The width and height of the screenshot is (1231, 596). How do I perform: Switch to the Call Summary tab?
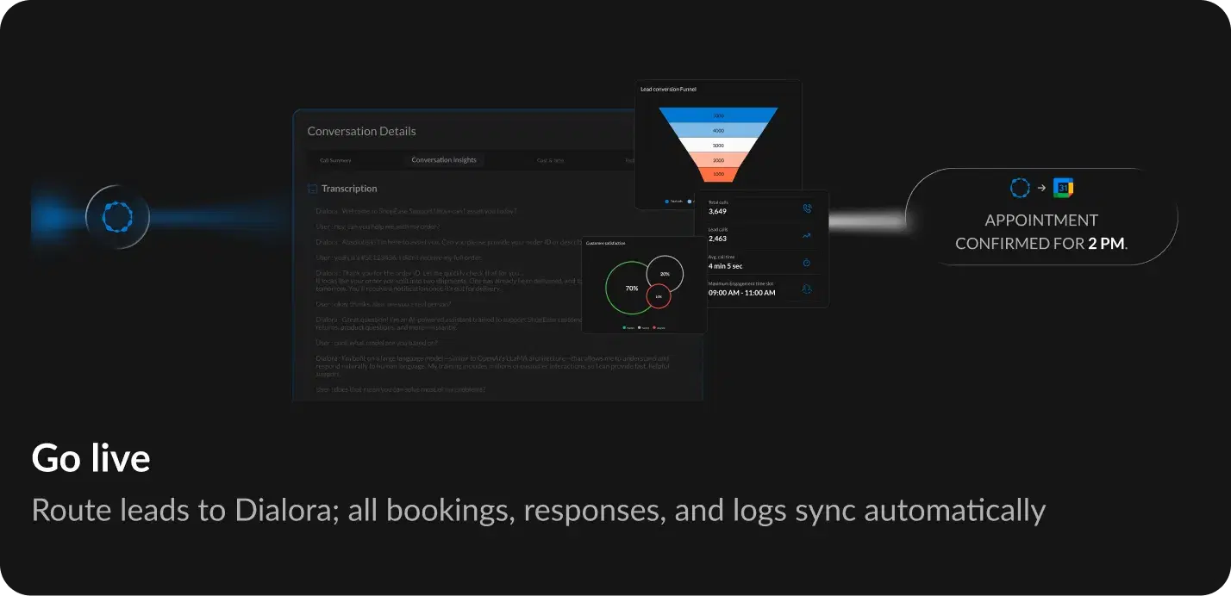point(335,160)
